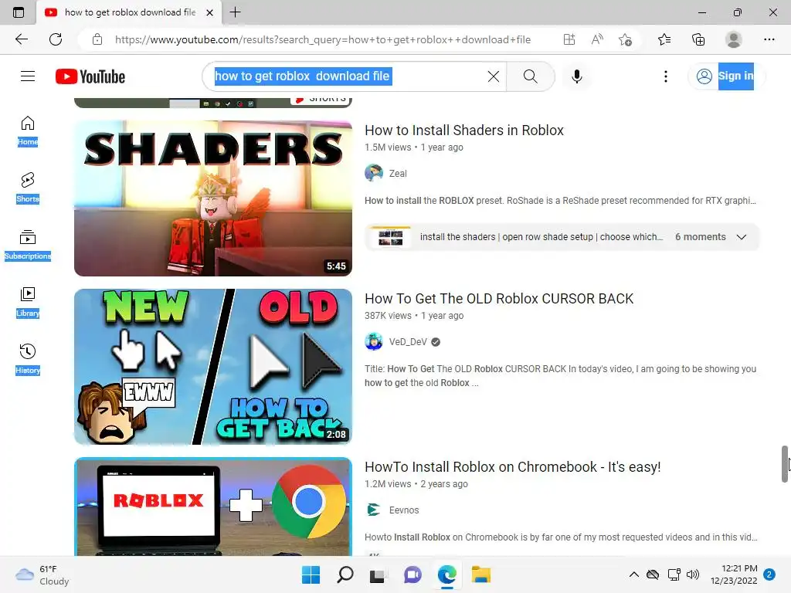
Task: Activate Read aloud icon in address bar
Action: tap(597, 39)
